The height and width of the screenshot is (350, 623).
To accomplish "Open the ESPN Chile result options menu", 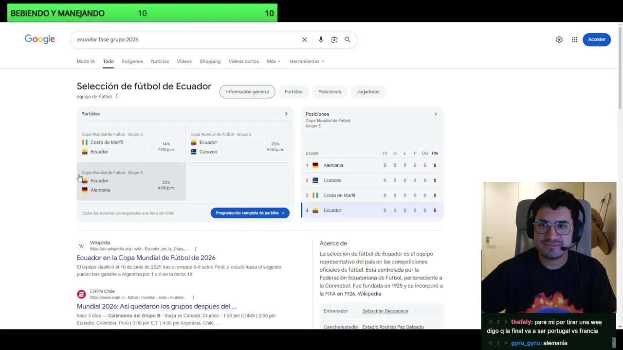I will 193,297.
